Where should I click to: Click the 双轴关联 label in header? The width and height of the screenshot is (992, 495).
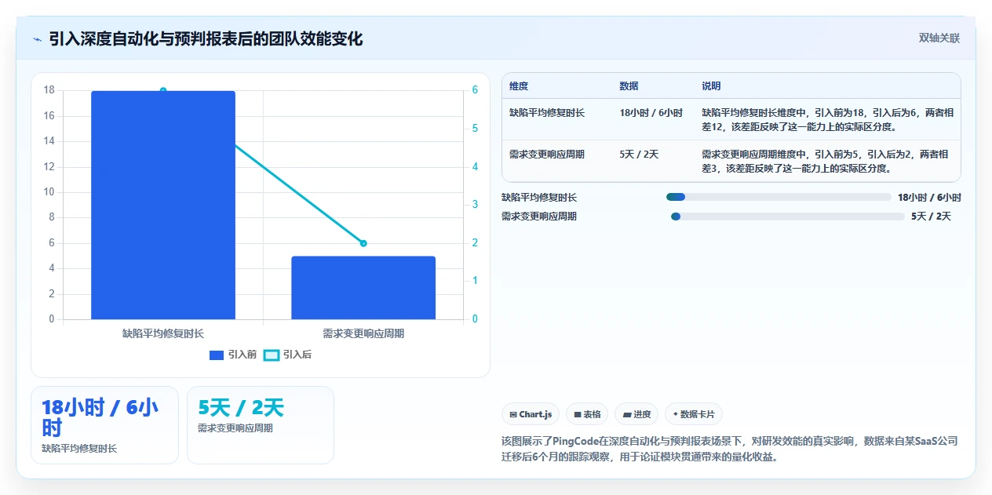[x=939, y=38]
